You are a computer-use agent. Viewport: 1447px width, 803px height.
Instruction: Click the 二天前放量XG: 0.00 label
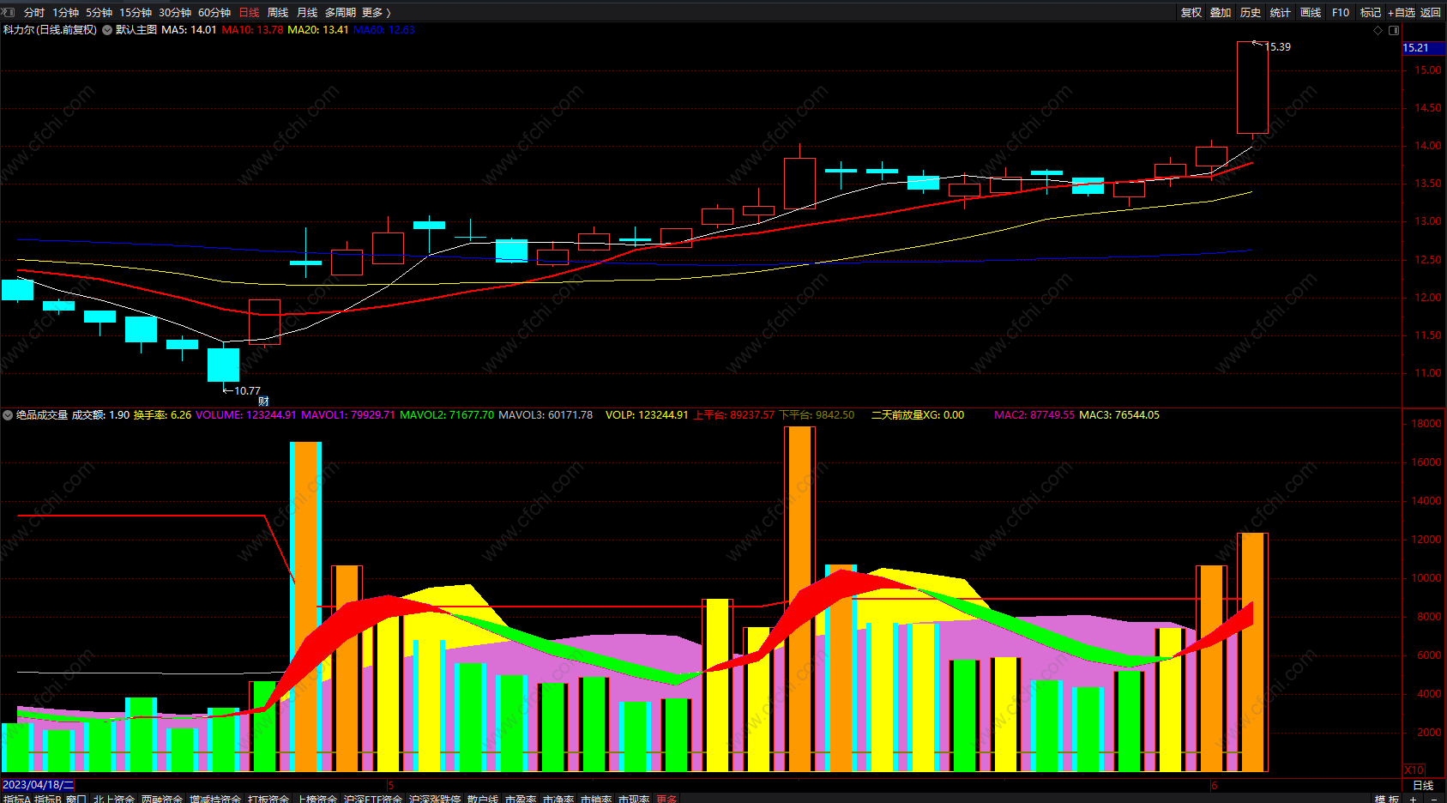(x=918, y=415)
